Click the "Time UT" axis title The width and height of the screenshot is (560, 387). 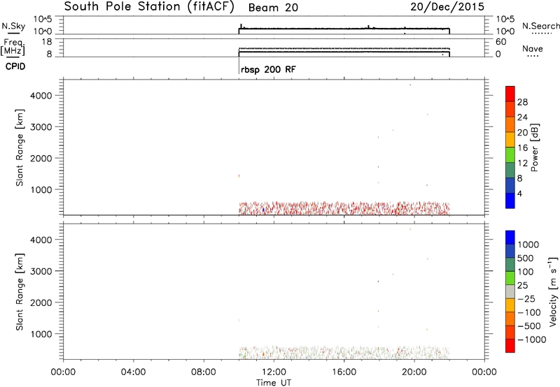pyautogui.click(x=274, y=383)
